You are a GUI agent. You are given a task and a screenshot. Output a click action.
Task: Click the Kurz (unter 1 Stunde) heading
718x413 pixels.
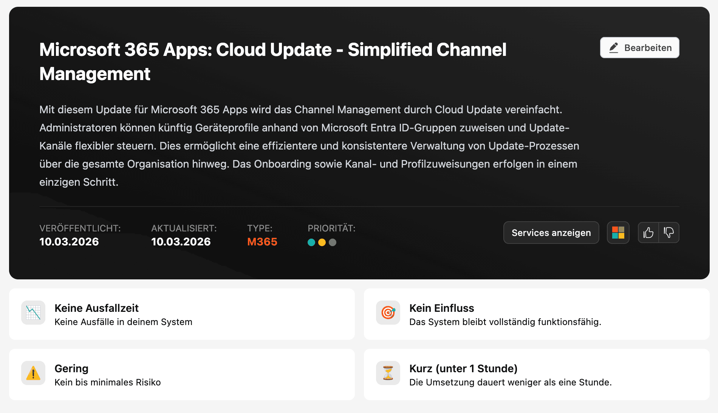point(463,368)
